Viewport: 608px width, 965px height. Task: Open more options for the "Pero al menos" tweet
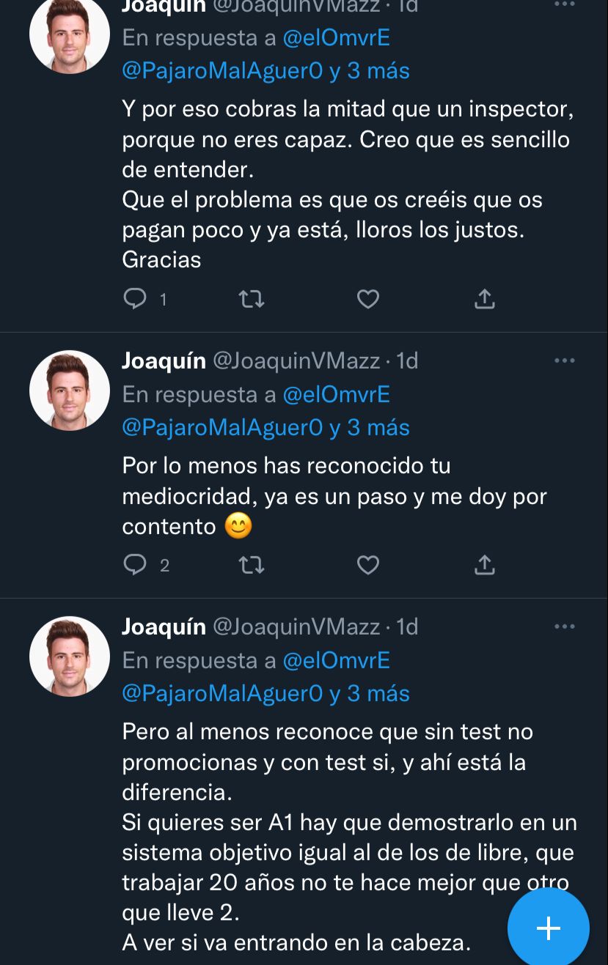point(564,626)
